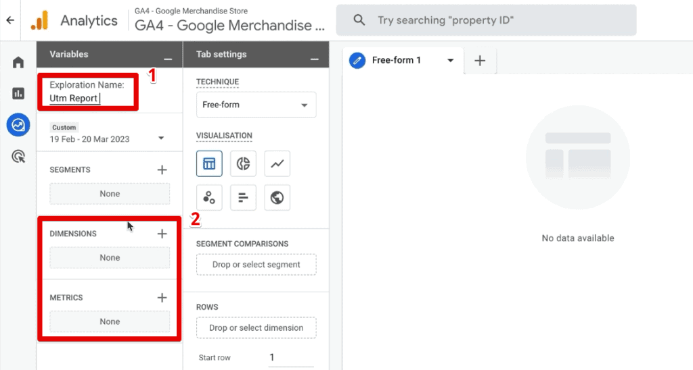693x370 pixels.
Task: Open the Advertising sidebar icon
Action: point(18,156)
